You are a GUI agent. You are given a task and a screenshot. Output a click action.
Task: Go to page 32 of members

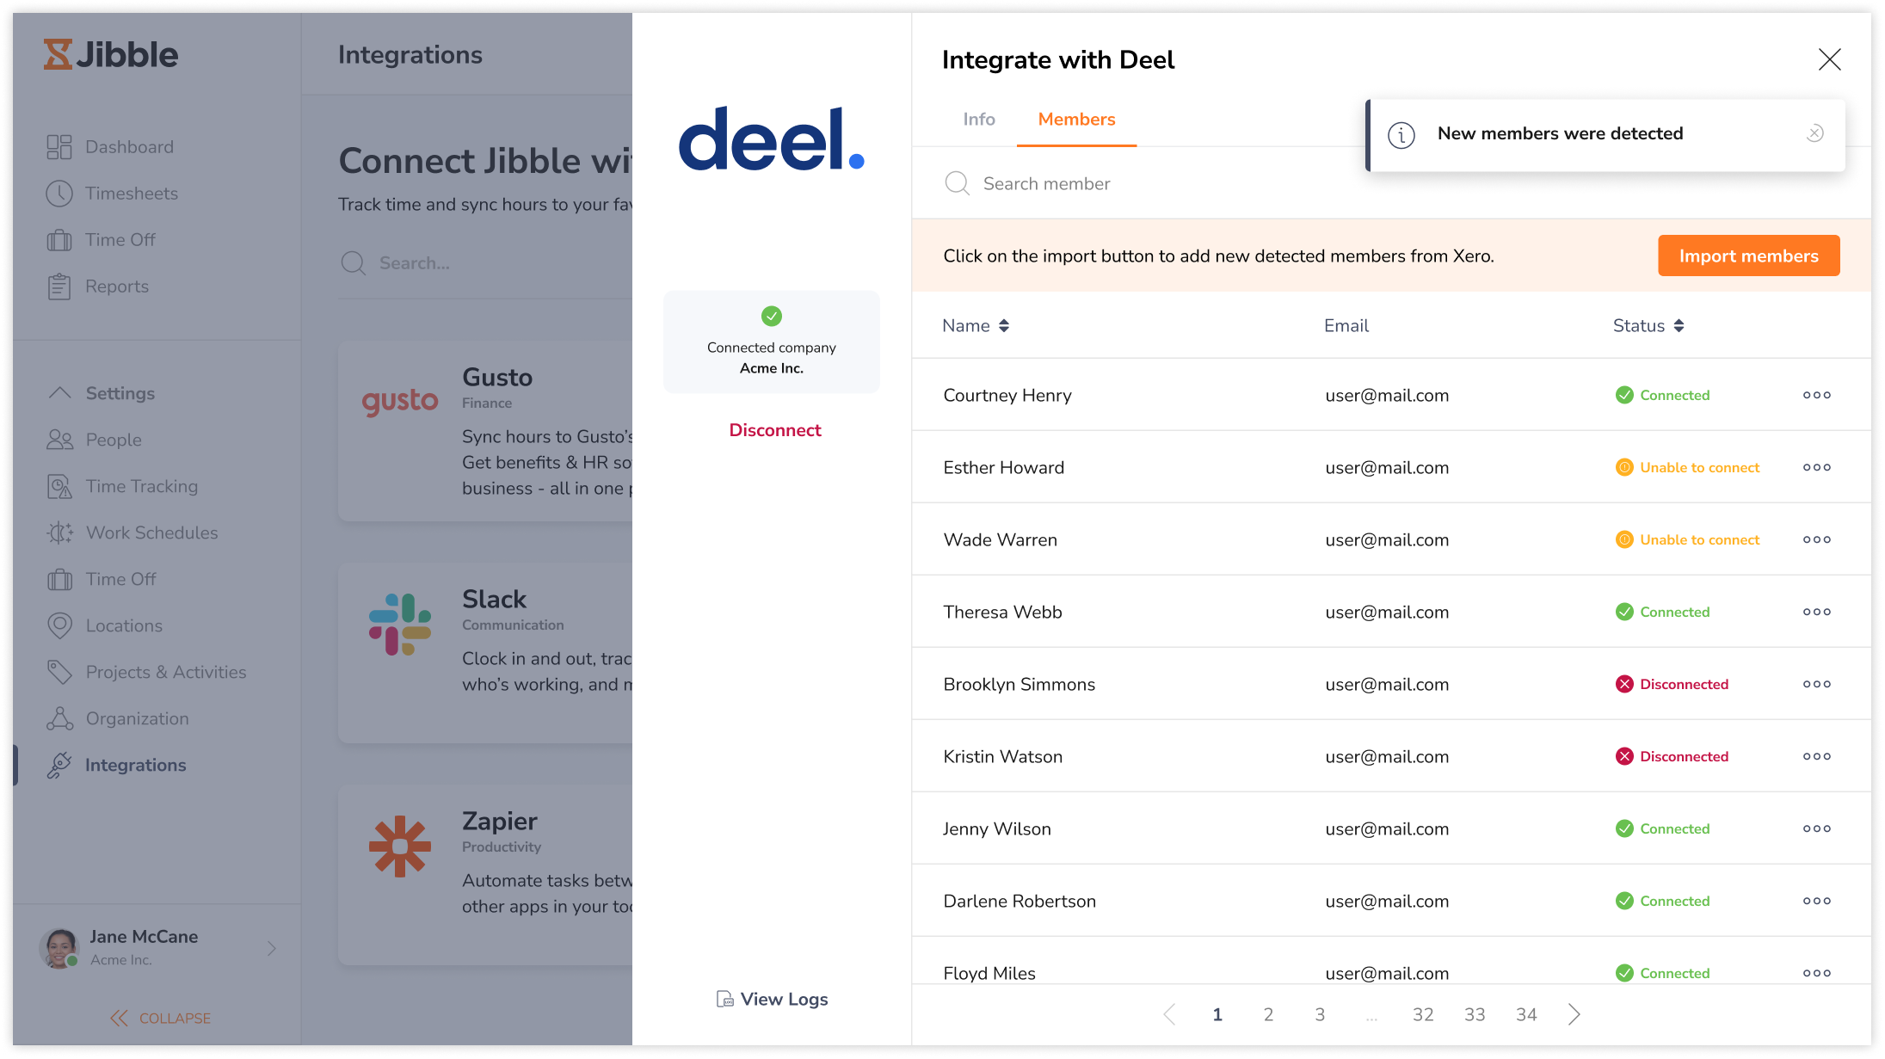(1423, 1014)
